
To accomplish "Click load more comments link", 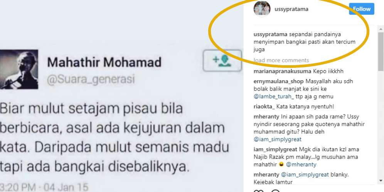I will 281,60.
